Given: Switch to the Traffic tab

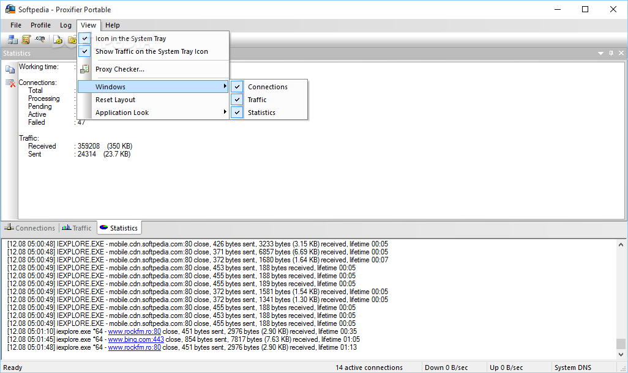Looking at the screenshot, I should tap(77, 227).
